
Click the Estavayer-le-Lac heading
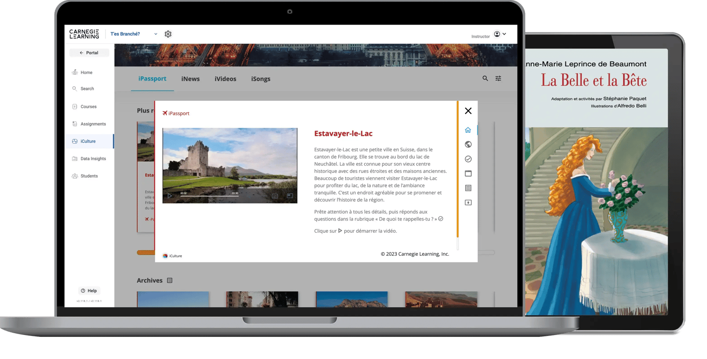click(343, 134)
